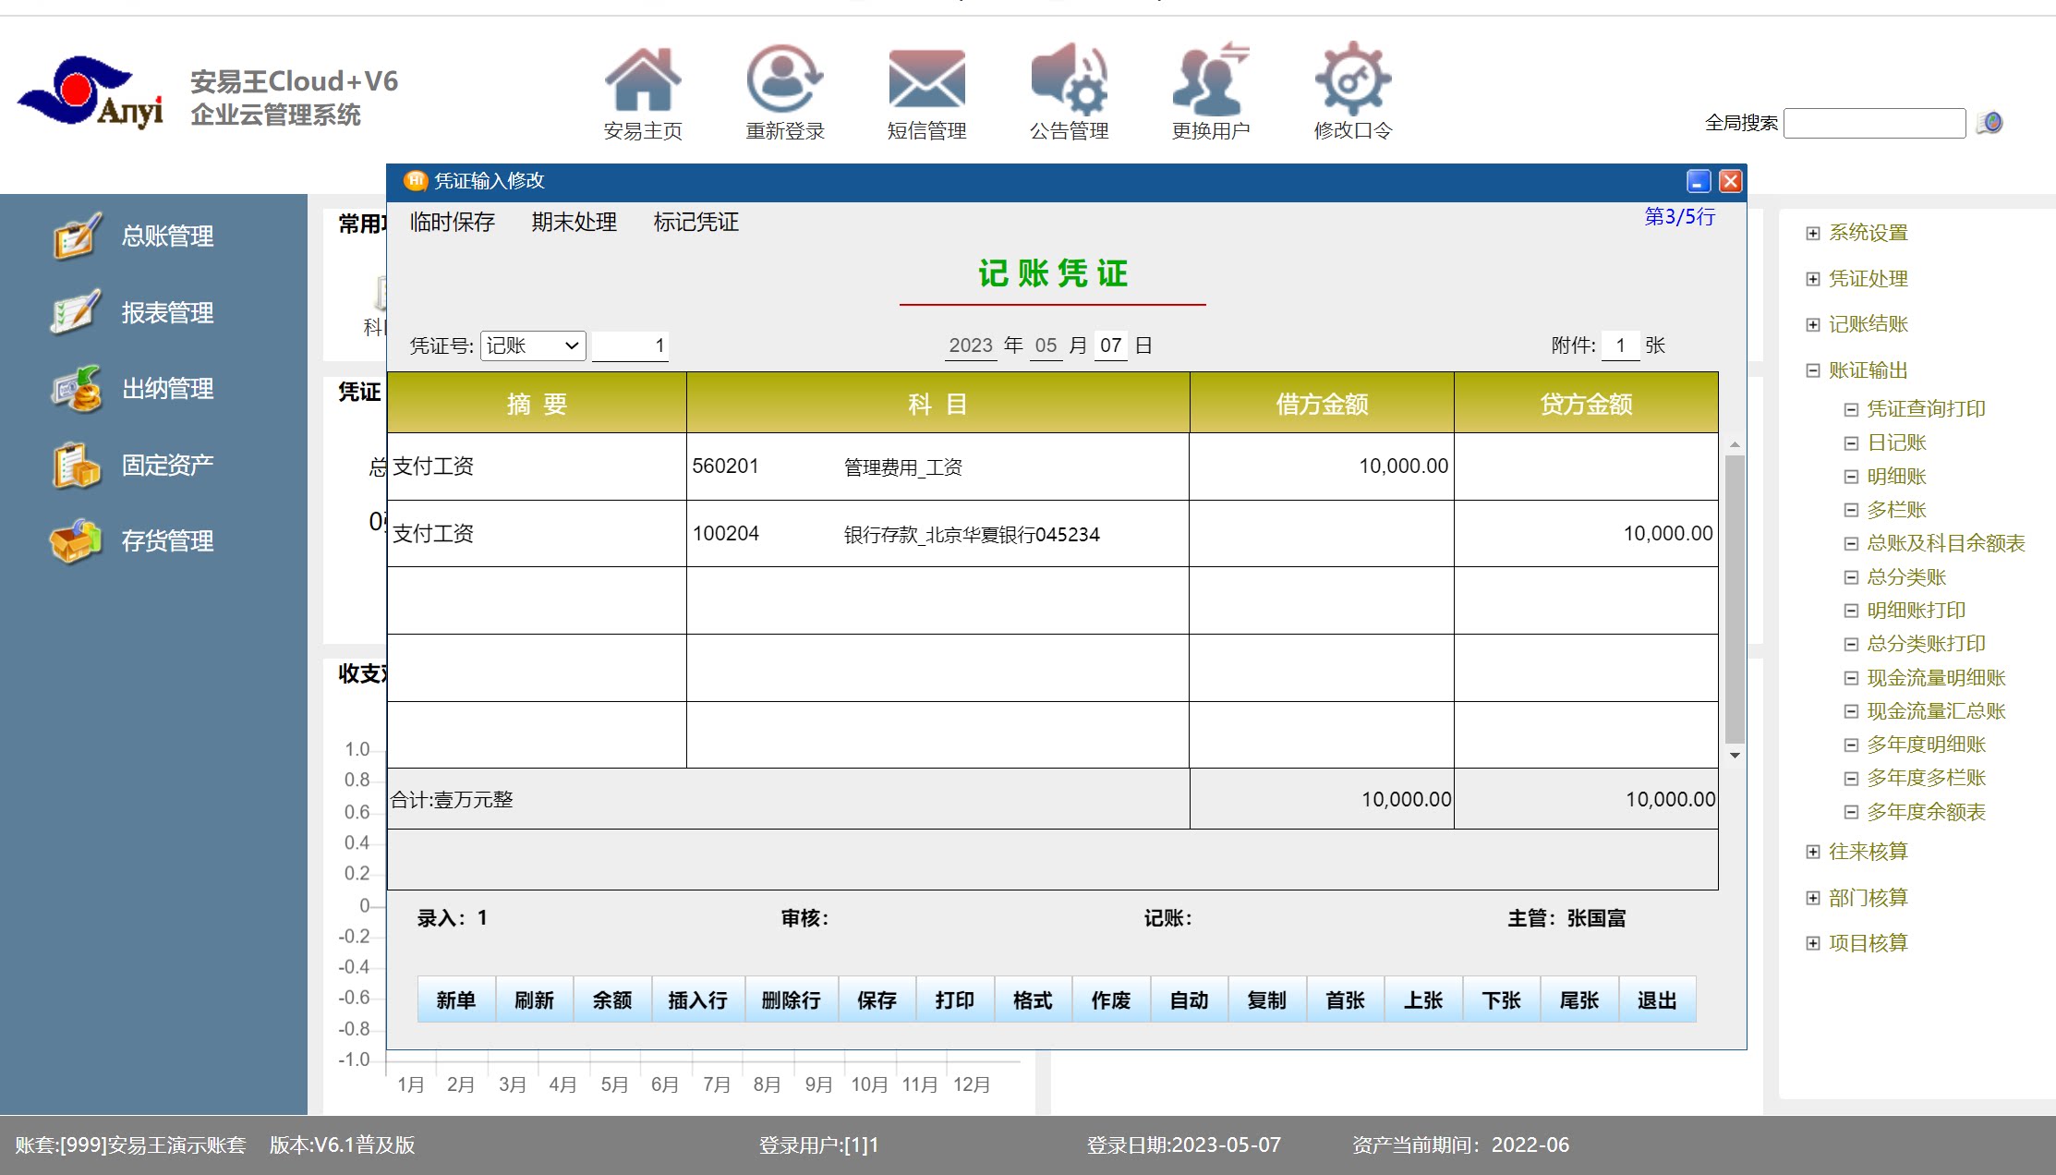Open 出纳管理 sidebar icon
The height and width of the screenshot is (1175, 2056).
coord(76,389)
